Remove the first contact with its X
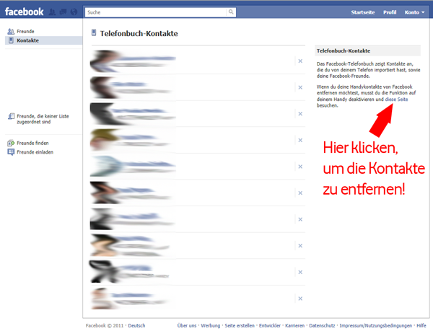 tap(300, 61)
